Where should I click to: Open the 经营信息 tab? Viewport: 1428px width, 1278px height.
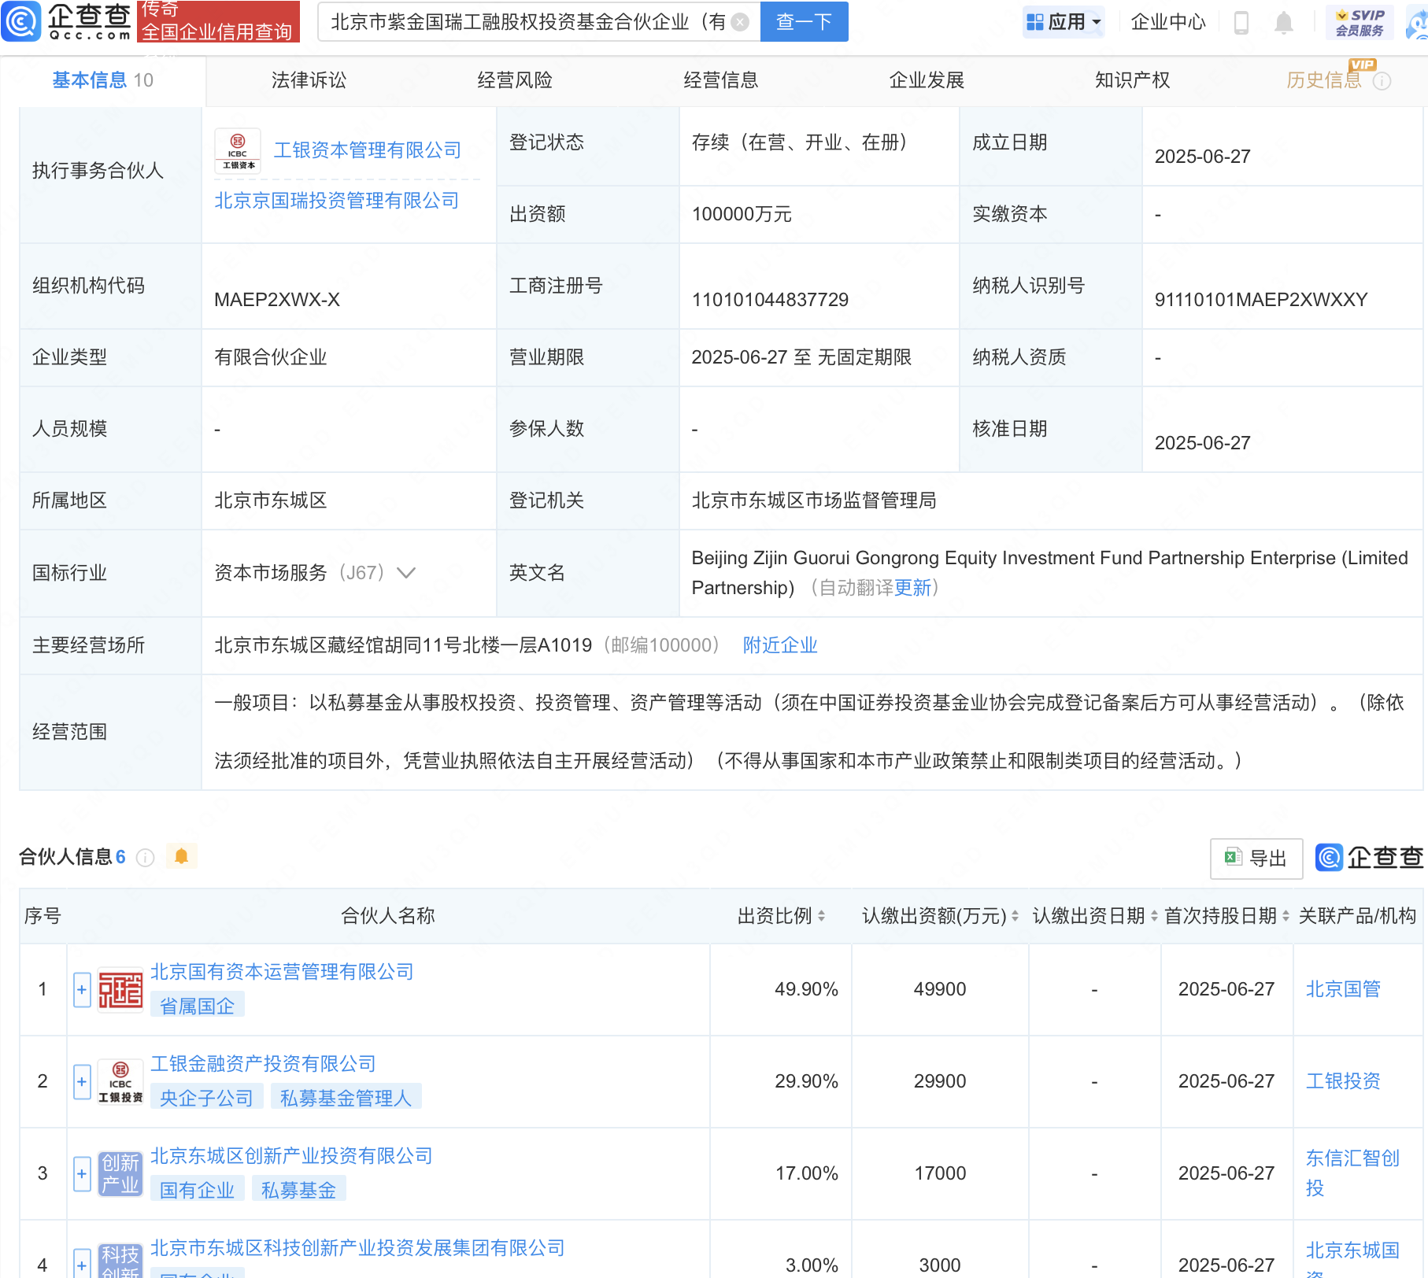coord(721,80)
